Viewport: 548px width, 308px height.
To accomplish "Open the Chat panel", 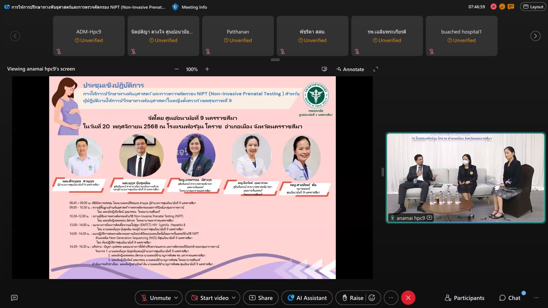I will pos(510,298).
